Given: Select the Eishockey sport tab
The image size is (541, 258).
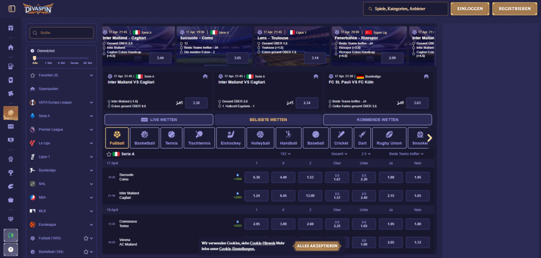Looking at the screenshot, I should [231, 138].
